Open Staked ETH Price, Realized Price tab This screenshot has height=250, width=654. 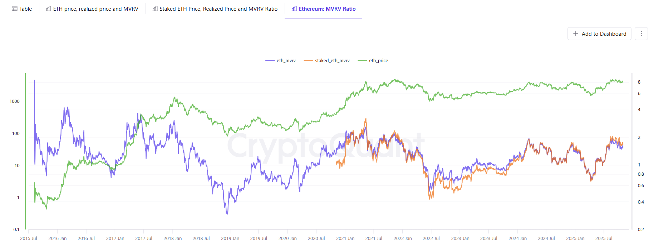pyautogui.click(x=218, y=9)
